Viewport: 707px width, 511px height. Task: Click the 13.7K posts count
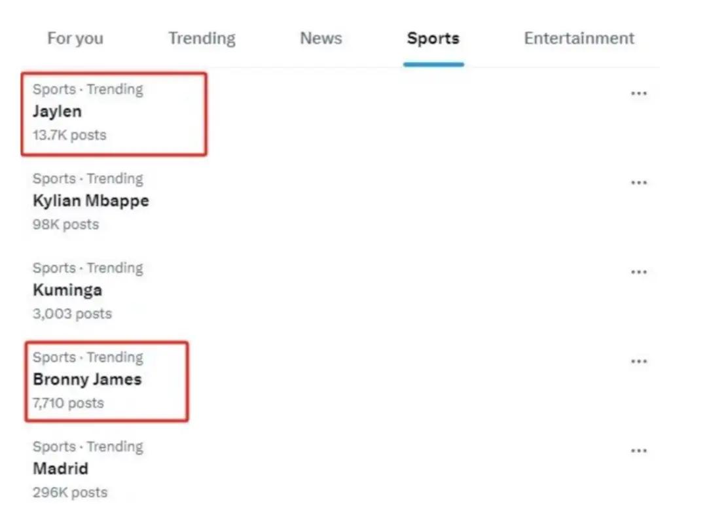click(69, 135)
